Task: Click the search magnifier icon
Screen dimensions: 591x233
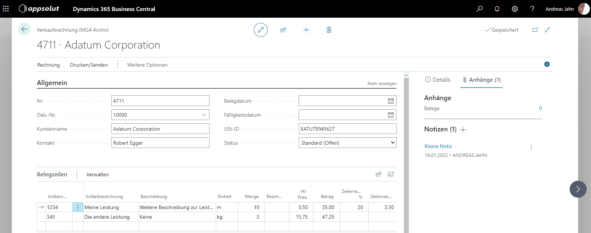Action: tap(479, 9)
